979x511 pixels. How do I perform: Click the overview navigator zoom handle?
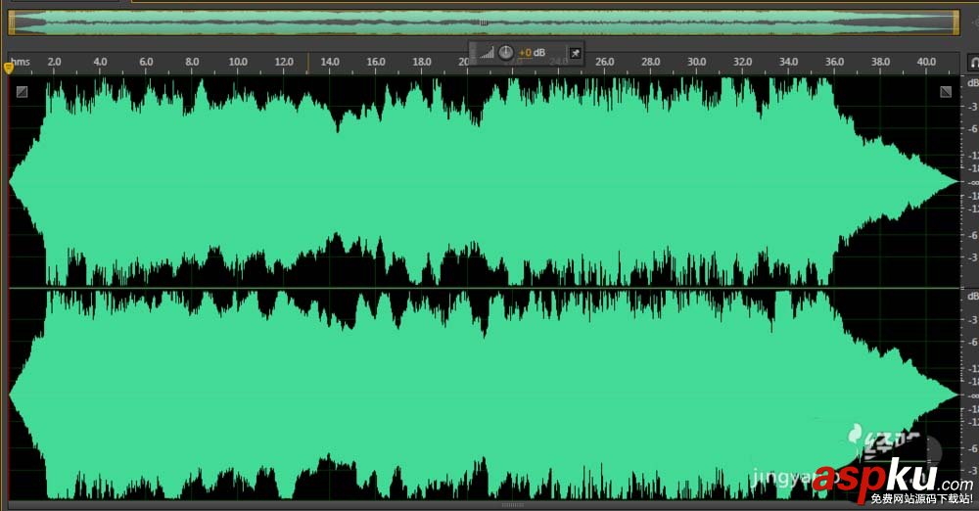483,22
